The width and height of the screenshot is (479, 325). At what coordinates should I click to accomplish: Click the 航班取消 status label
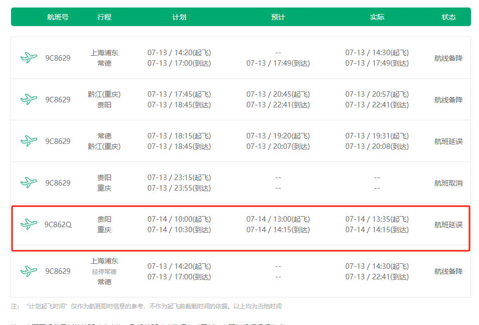point(447,183)
